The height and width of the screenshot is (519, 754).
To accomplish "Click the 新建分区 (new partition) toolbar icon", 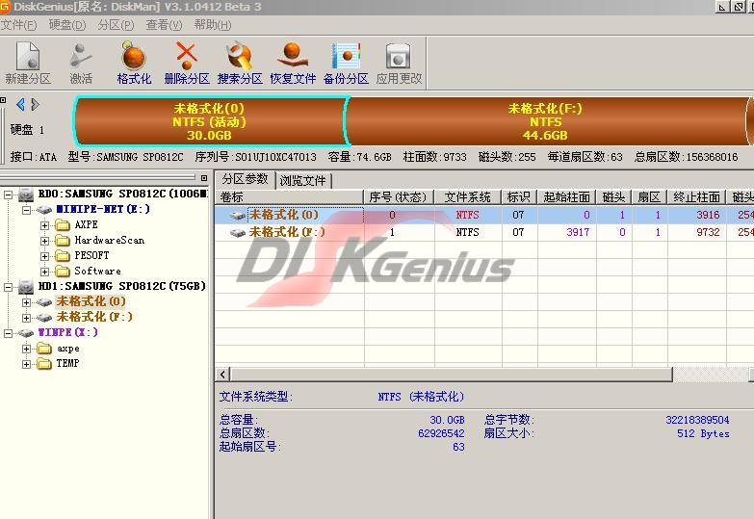I will pos(28,63).
